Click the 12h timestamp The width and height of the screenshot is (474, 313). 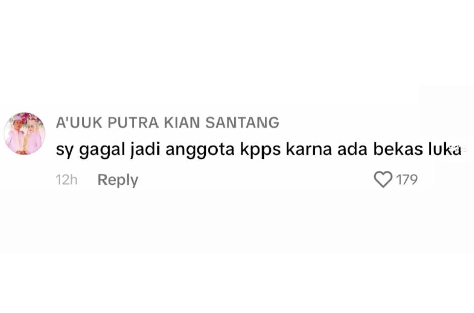67,180
